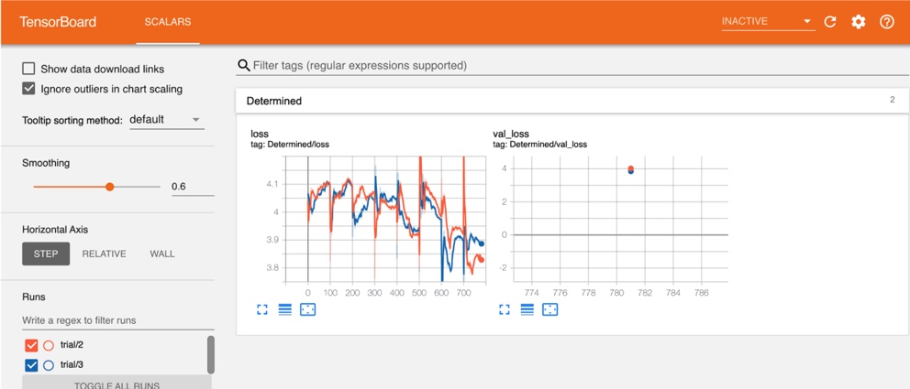
Task: Click the val_loss chart title
Action: [x=511, y=135]
